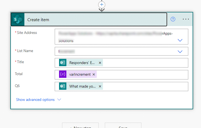Screen dimensions: 201x128
Task: Expand advanced options chevron
Action: click(x=59, y=100)
